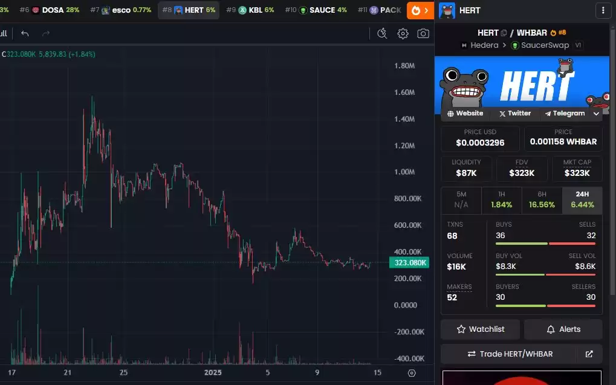Click the SaucerSwap exchange breadcrumb
The height and width of the screenshot is (385, 616).
pyautogui.click(x=545, y=45)
